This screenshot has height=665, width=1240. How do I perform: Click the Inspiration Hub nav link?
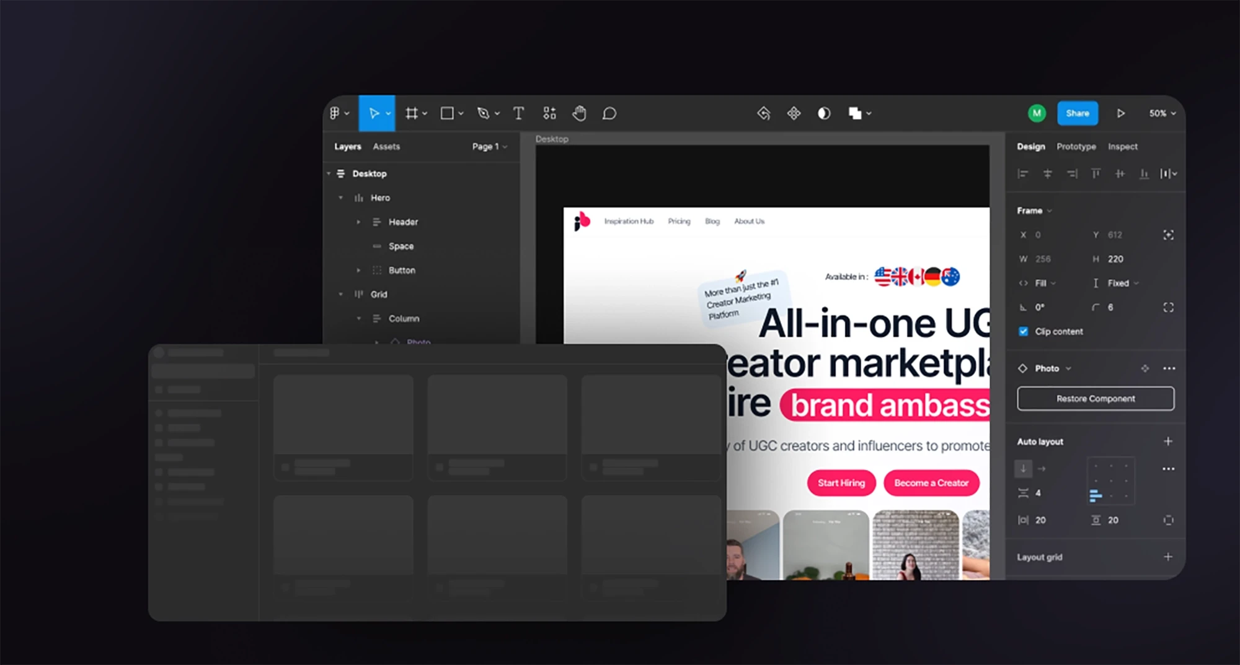tap(629, 221)
